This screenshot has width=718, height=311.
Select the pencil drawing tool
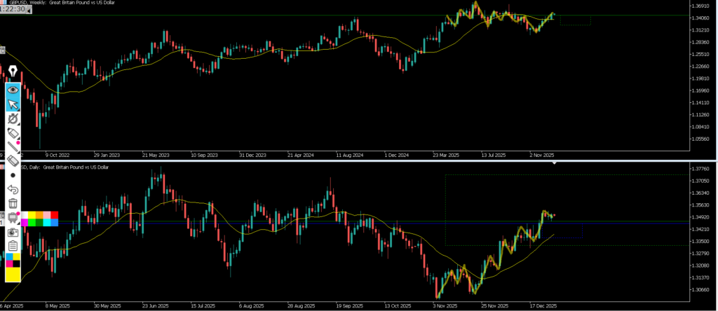(13, 133)
